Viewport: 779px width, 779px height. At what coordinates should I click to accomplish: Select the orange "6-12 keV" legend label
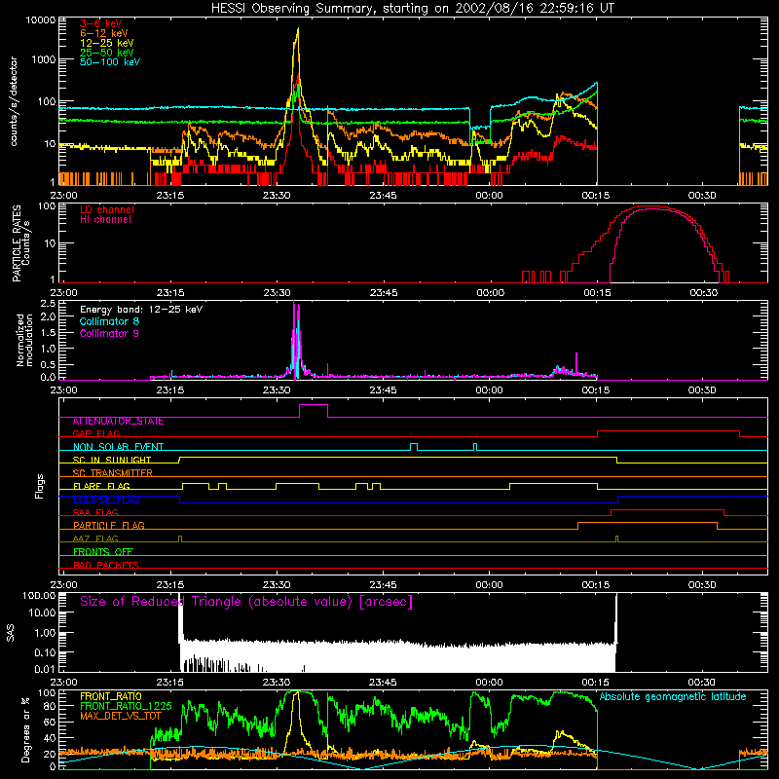pyautogui.click(x=104, y=33)
